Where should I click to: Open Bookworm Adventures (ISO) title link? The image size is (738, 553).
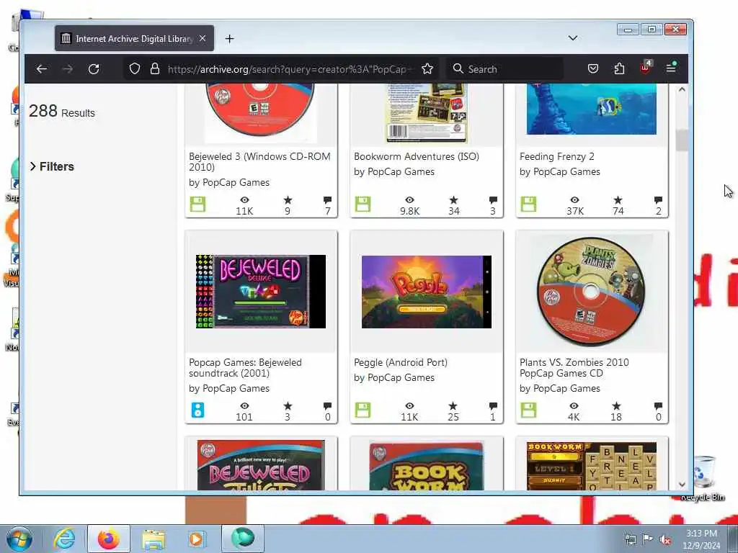(417, 156)
